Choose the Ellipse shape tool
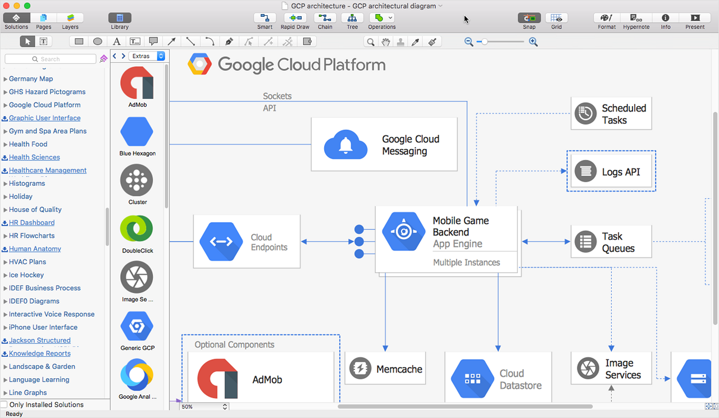Image resolution: width=719 pixels, height=418 pixels. coord(98,42)
